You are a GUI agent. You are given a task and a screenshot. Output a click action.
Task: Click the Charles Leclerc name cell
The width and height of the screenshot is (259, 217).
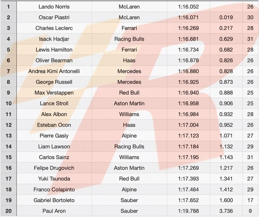click(54, 28)
